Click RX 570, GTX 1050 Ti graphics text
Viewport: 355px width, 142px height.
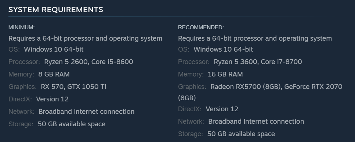[x=73, y=87]
